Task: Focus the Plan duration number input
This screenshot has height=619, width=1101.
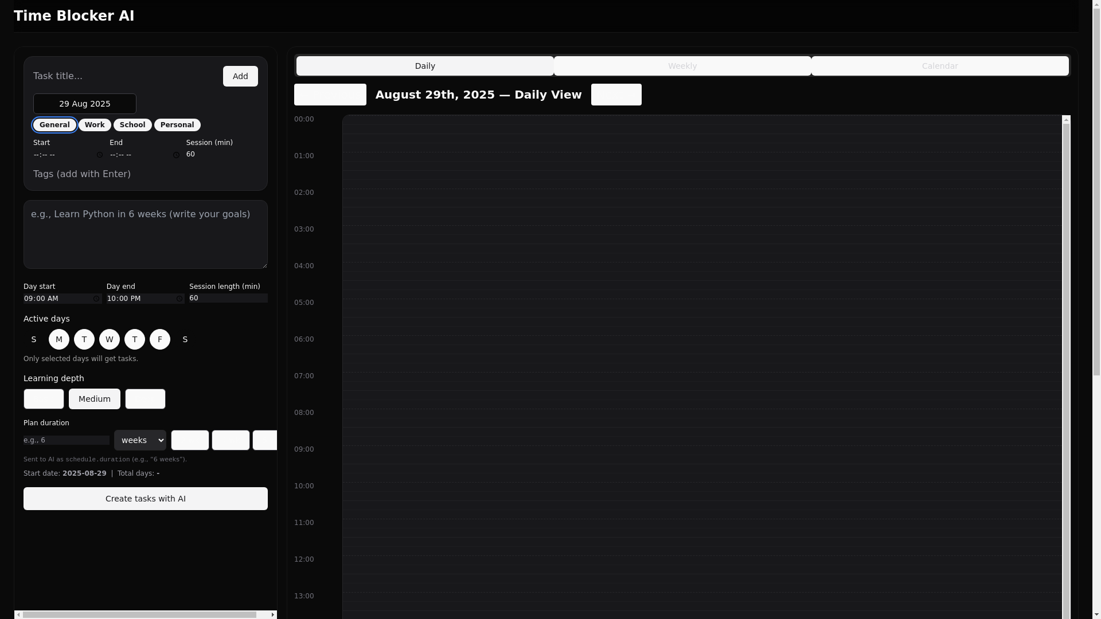Action: click(x=67, y=440)
